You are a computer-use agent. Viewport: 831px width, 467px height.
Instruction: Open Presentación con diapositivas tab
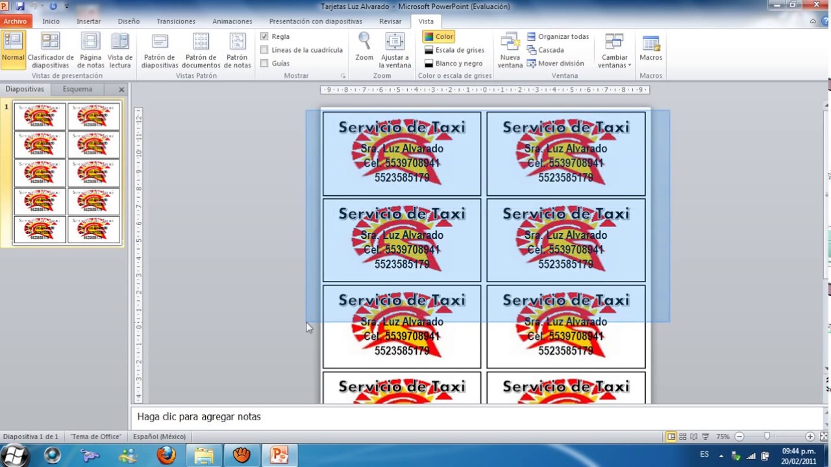coord(316,21)
